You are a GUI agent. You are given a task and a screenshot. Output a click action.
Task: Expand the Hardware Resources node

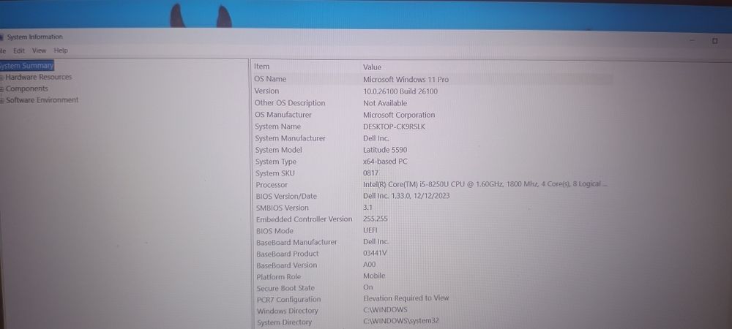coord(2,77)
